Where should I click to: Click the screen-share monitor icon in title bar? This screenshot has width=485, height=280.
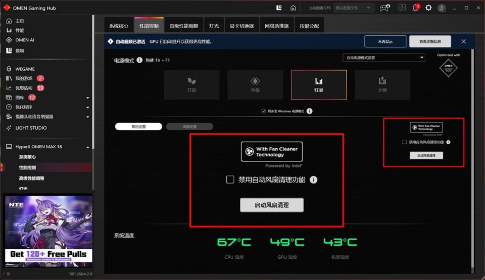402,8
